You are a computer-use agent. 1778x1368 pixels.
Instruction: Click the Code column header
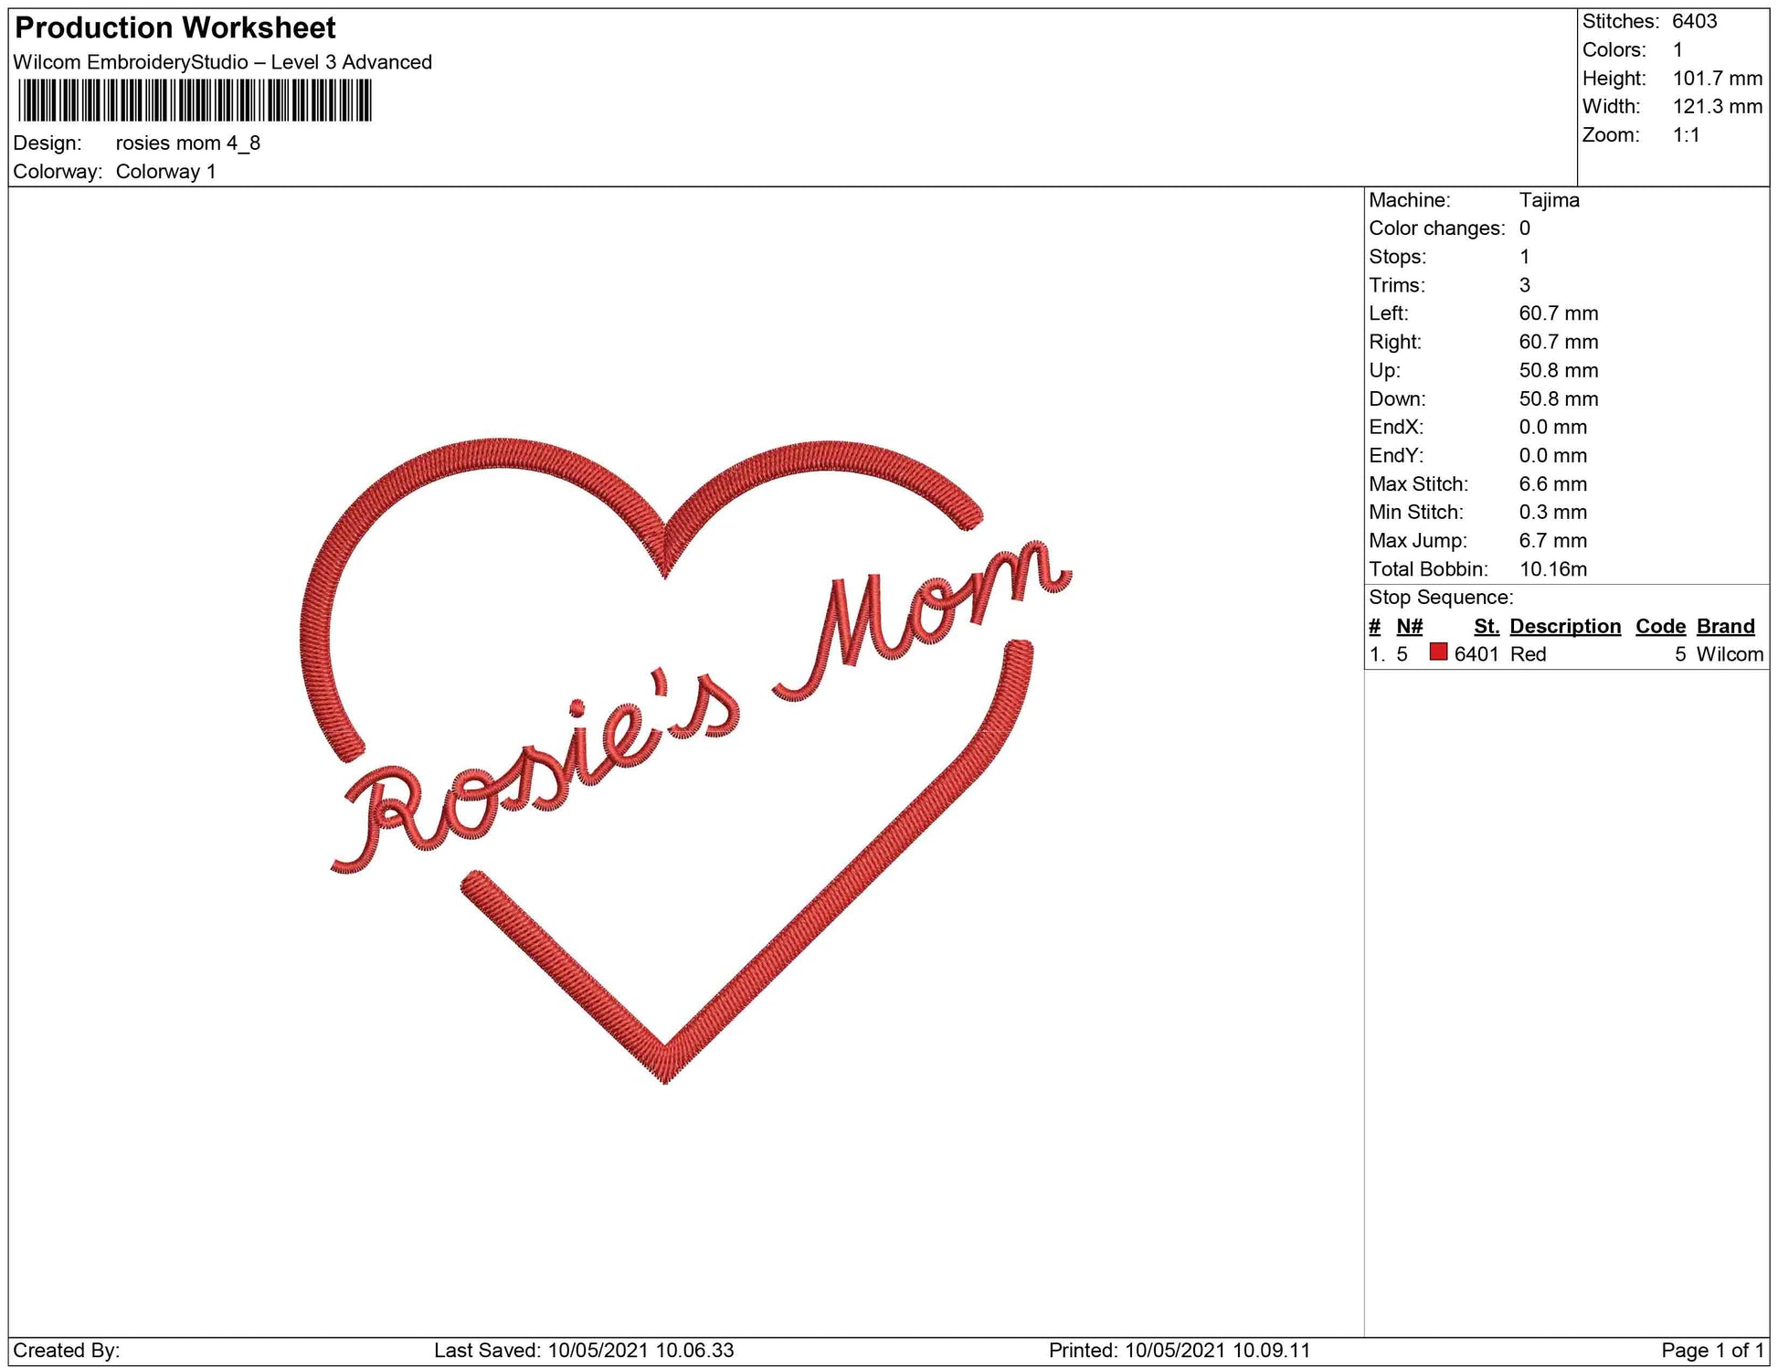coord(1660,626)
